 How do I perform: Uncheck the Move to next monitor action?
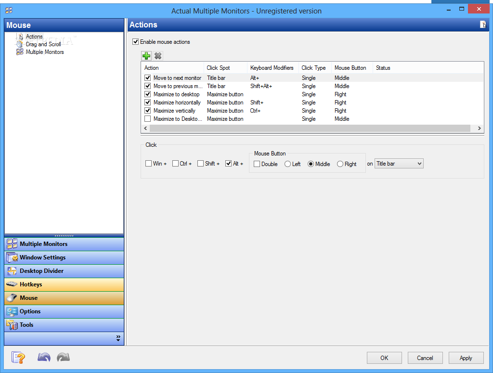click(x=147, y=77)
